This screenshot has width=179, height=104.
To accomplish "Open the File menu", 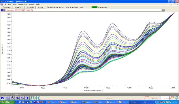I will click(x=5, y=4).
